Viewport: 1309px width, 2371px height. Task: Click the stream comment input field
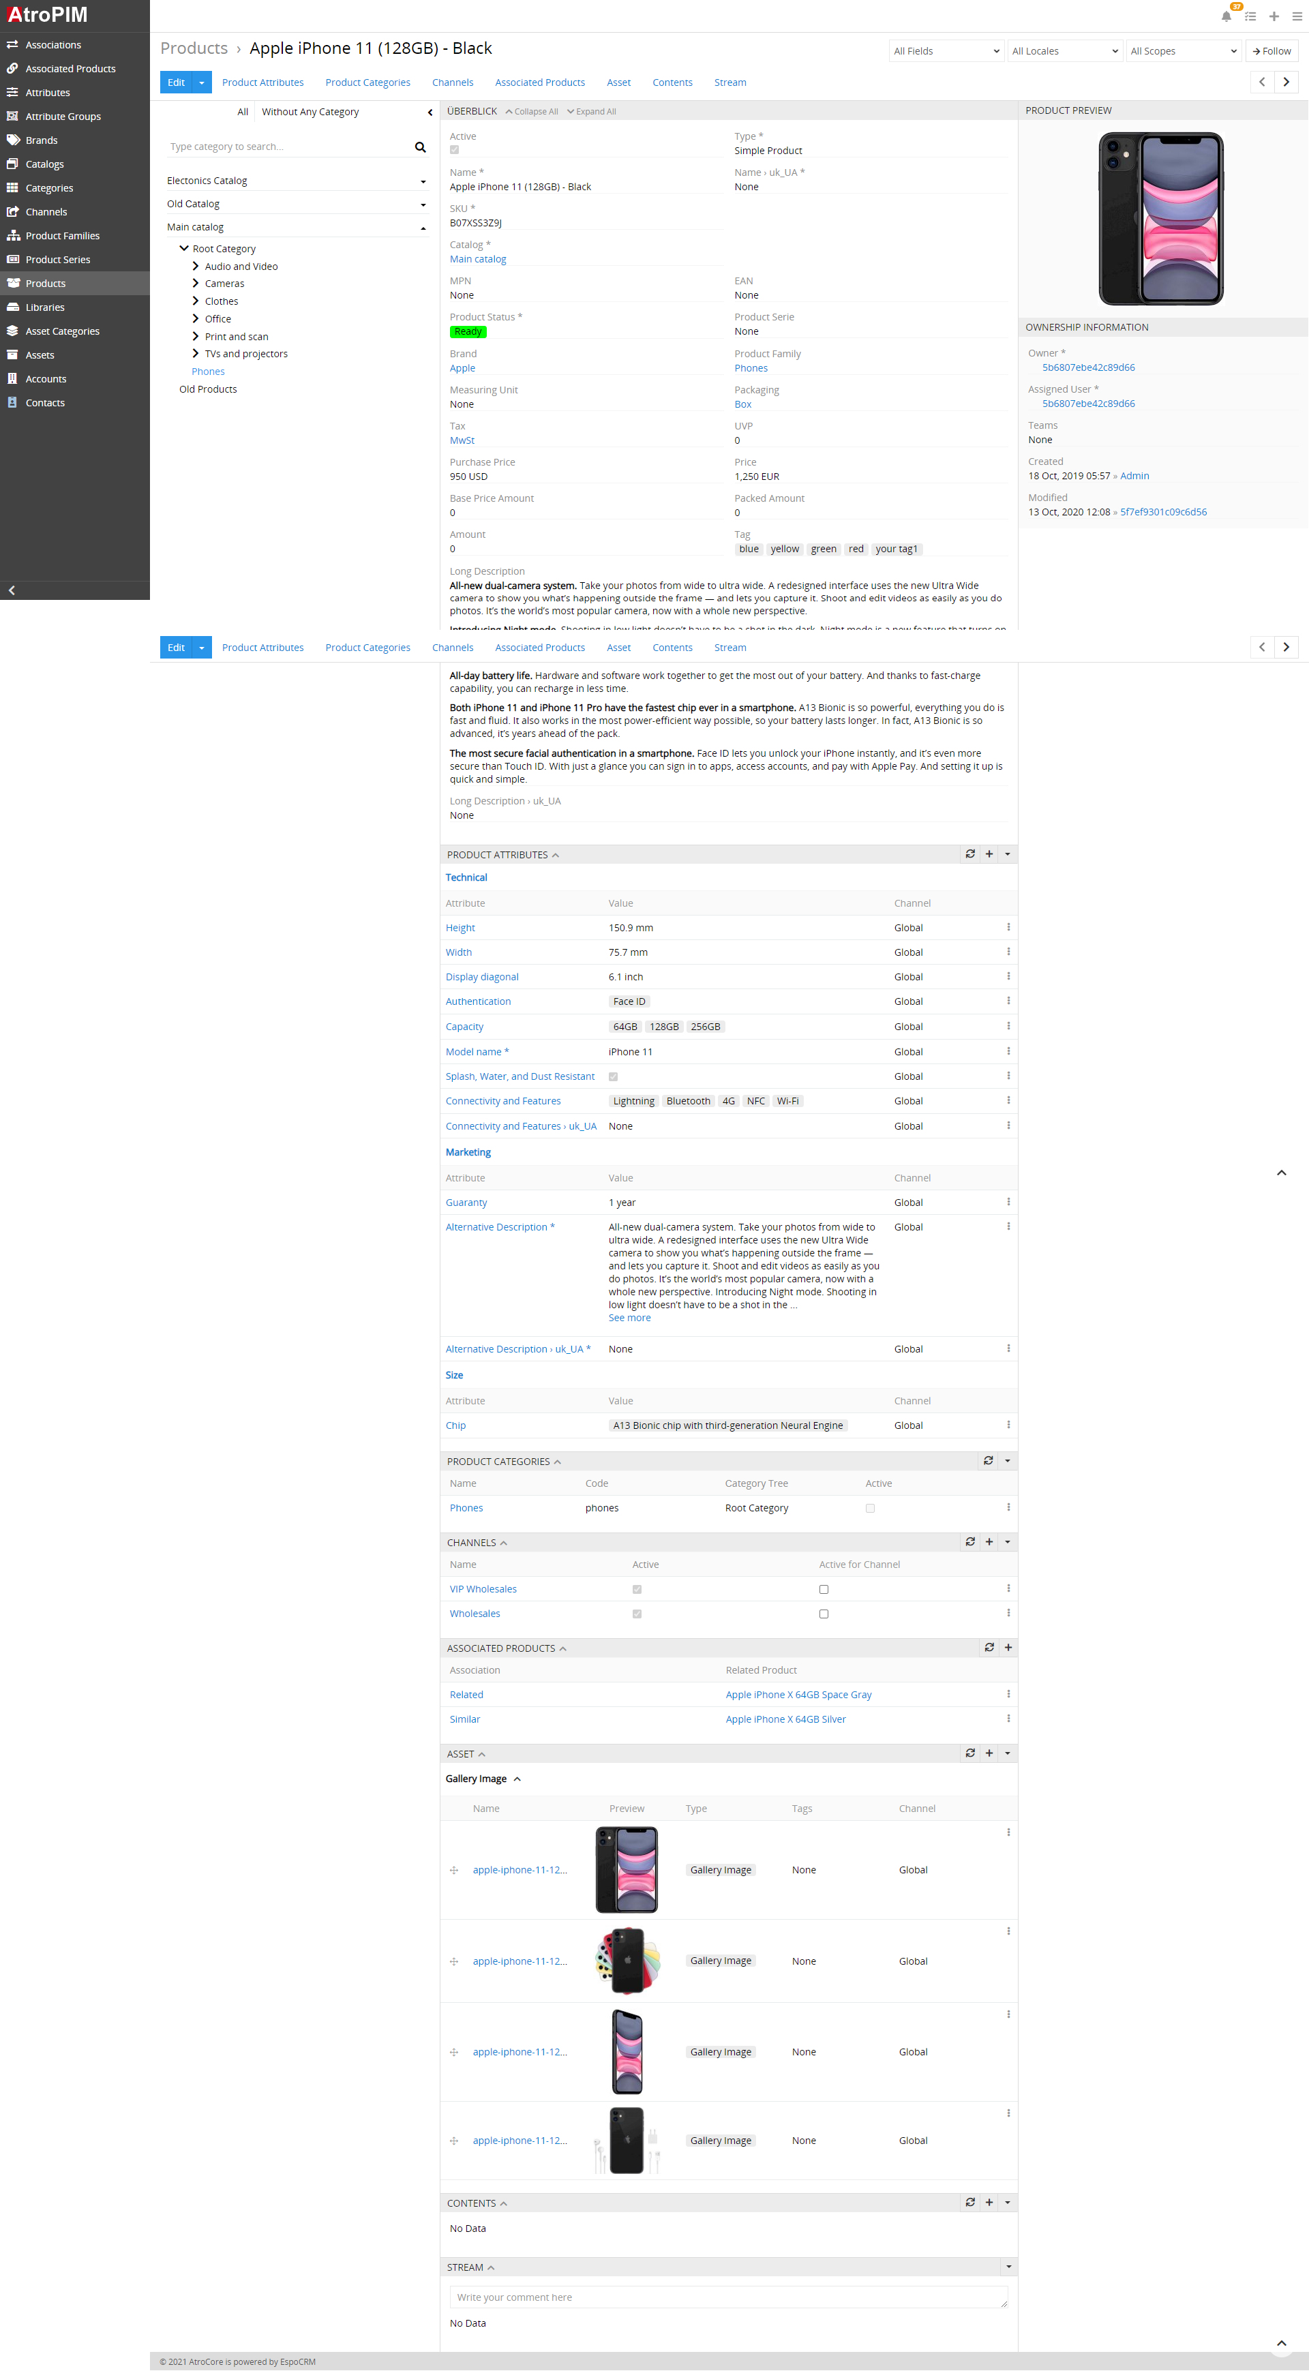coord(727,2297)
